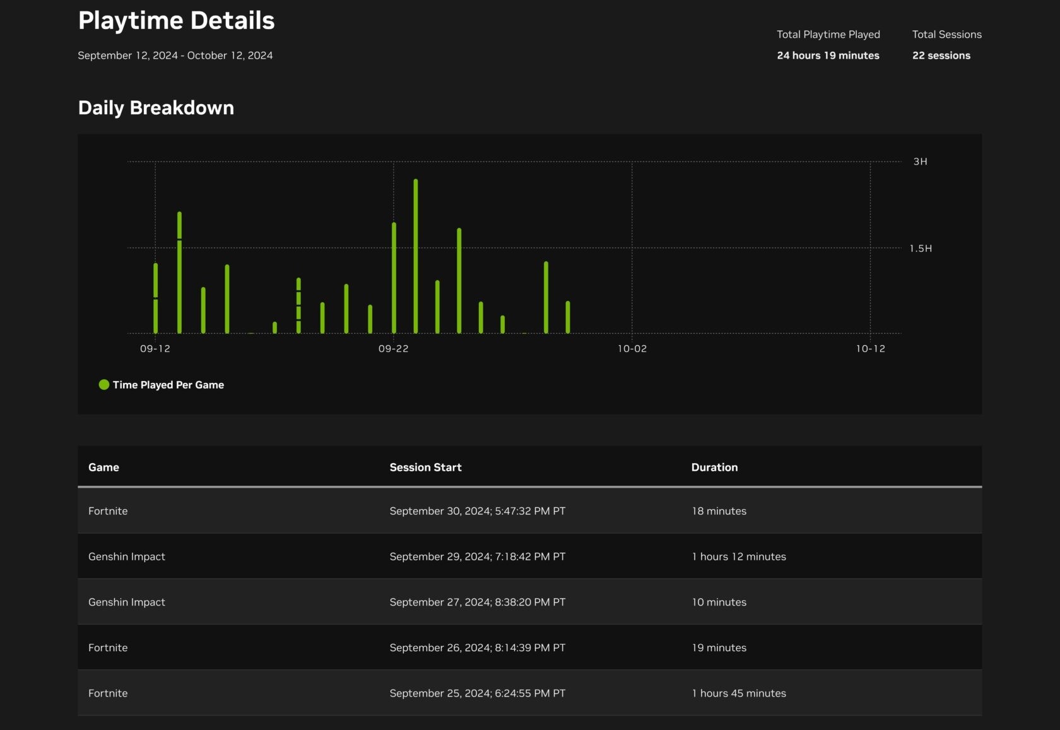1060x730 pixels.
Task: Click the Playtime Details heading
Action: (x=176, y=21)
